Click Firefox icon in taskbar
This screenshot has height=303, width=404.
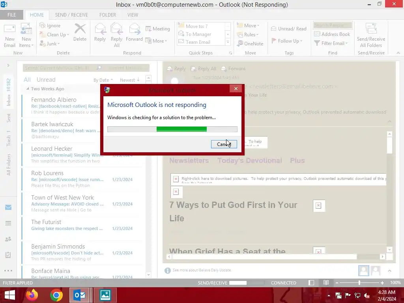click(x=32, y=295)
